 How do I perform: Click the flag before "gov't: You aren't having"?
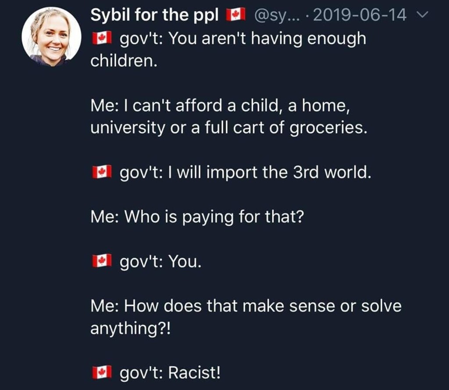point(100,39)
